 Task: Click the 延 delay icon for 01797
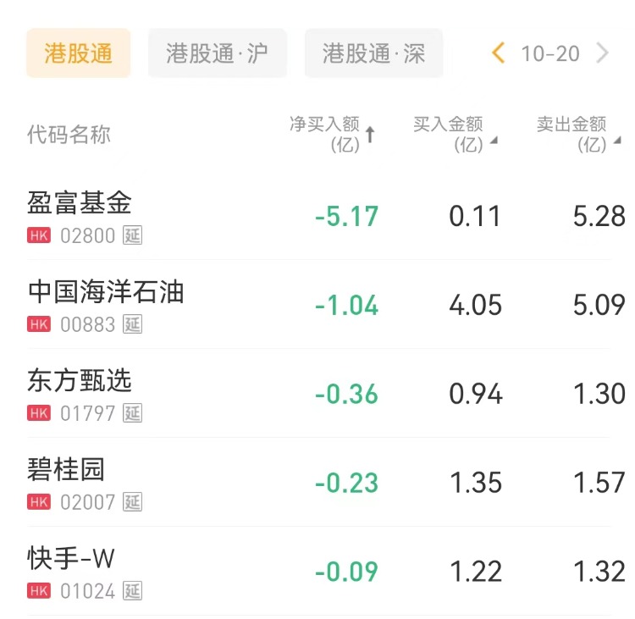coord(132,413)
